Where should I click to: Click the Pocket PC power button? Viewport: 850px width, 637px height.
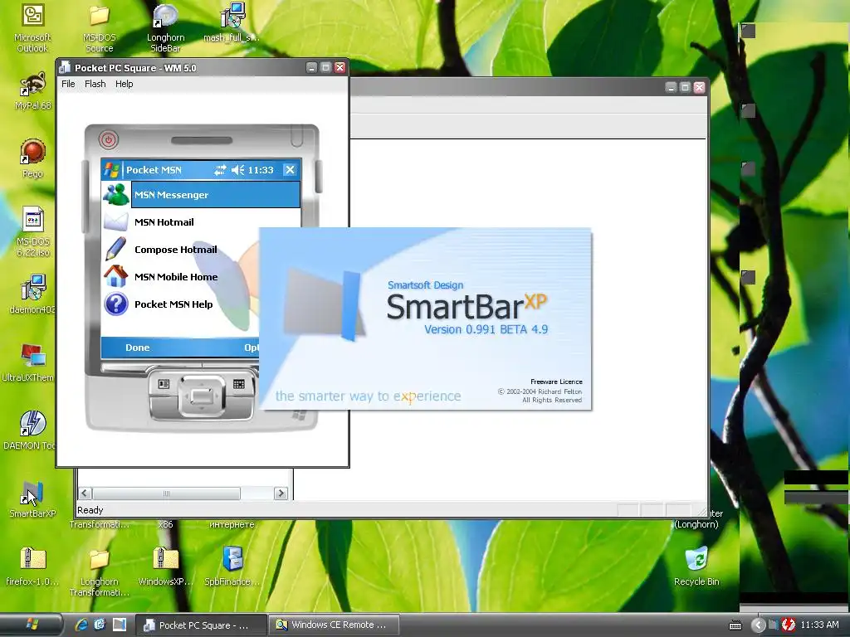[x=109, y=139]
